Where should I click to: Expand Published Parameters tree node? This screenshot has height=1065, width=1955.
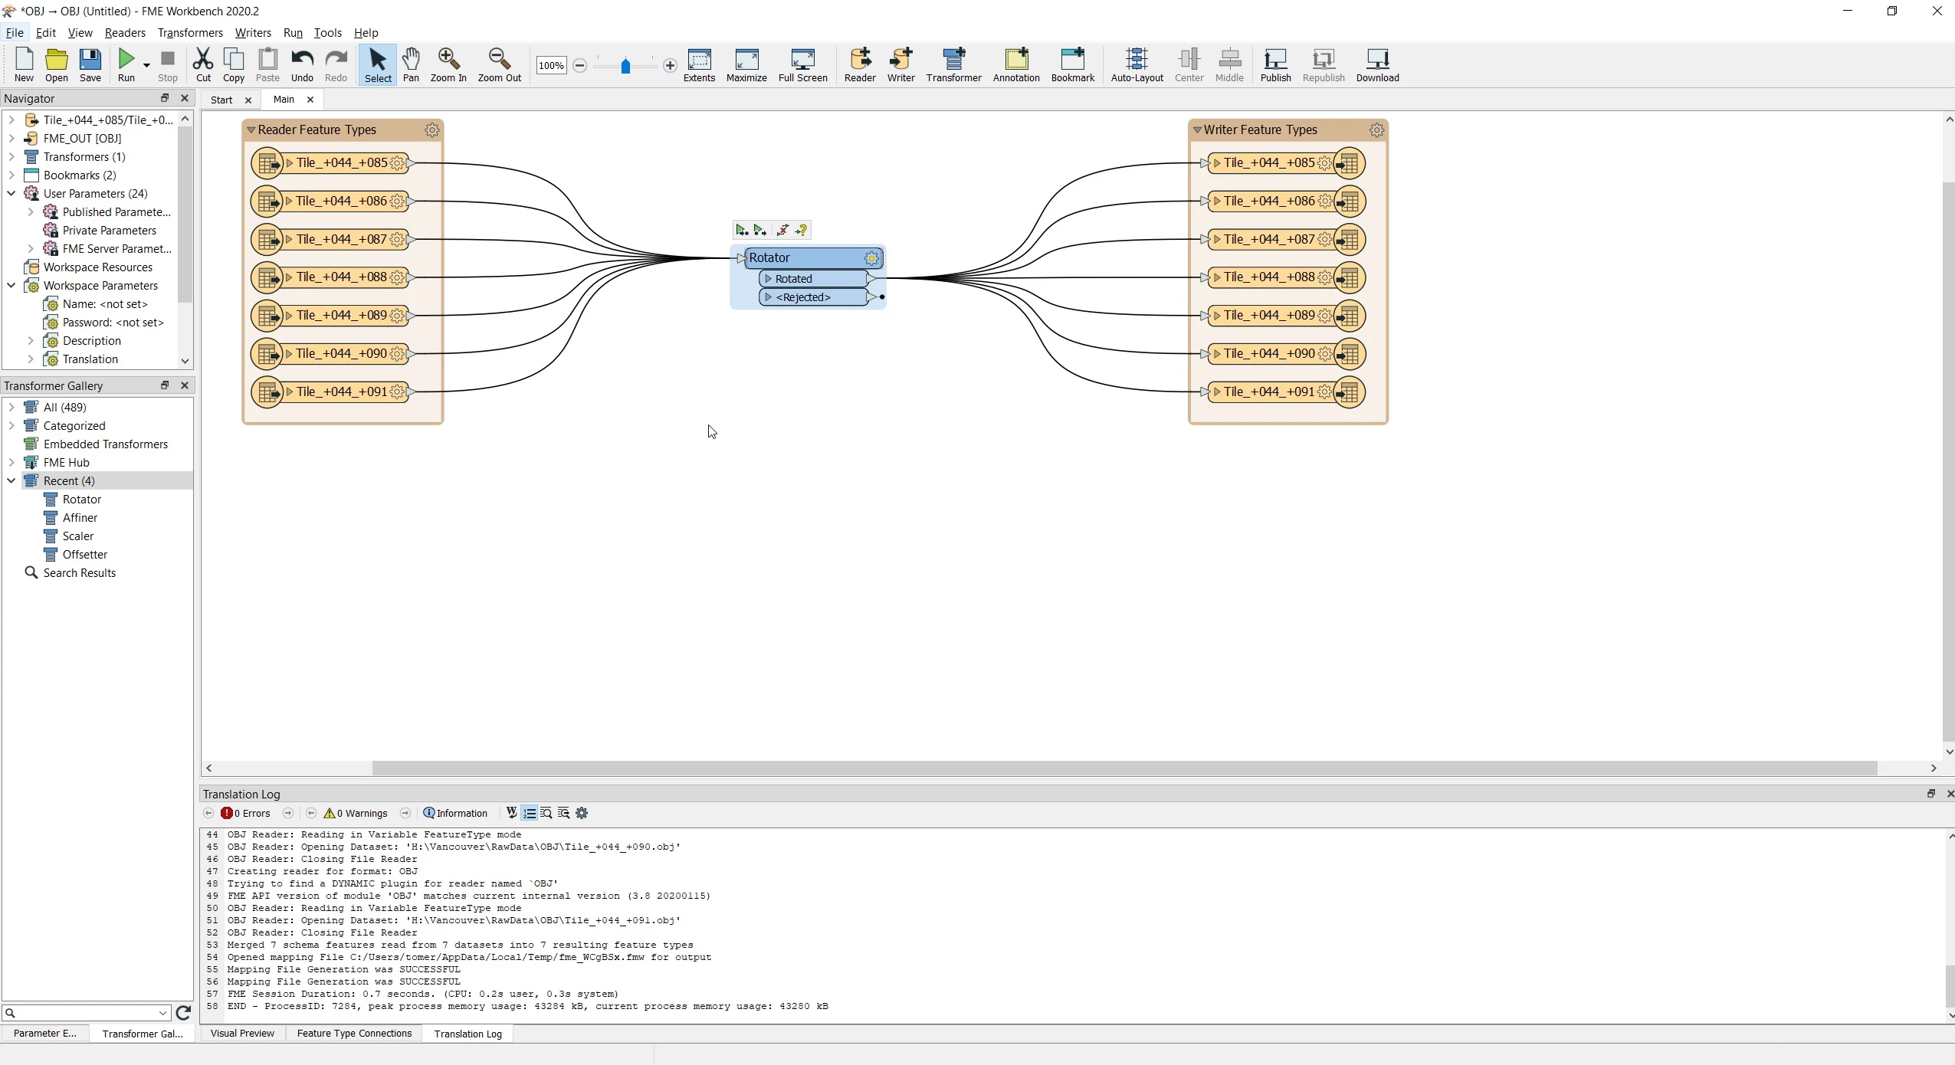tap(31, 212)
